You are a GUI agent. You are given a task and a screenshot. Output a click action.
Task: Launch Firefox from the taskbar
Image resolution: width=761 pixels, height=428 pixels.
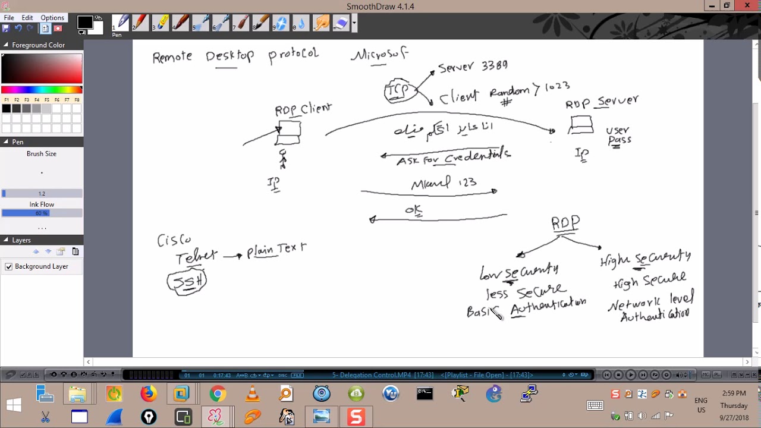pyautogui.click(x=148, y=394)
